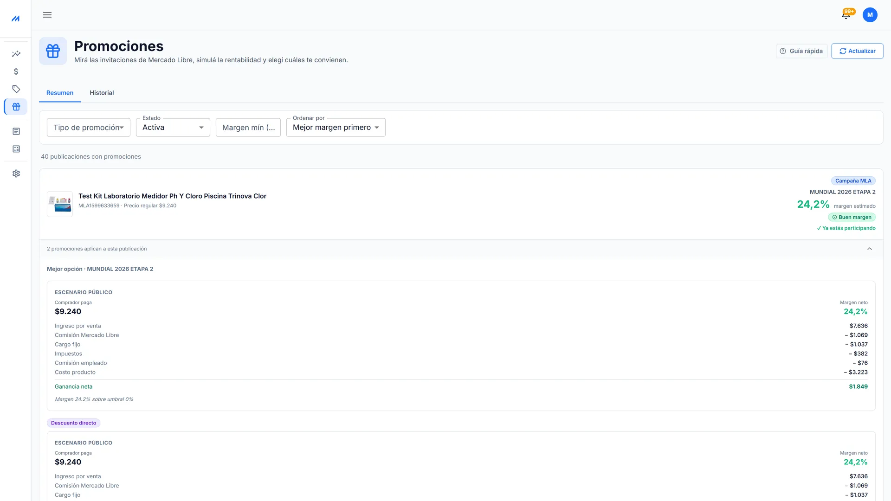891x501 pixels.
Task: Collapse the promotions applied section chevron
Action: pyautogui.click(x=870, y=249)
